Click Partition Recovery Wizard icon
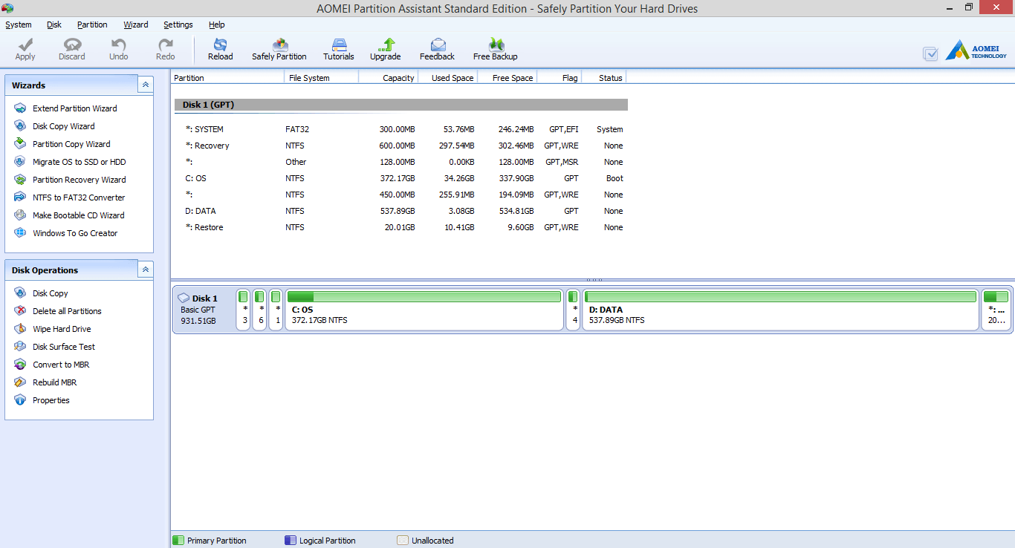 (x=20, y=180)
